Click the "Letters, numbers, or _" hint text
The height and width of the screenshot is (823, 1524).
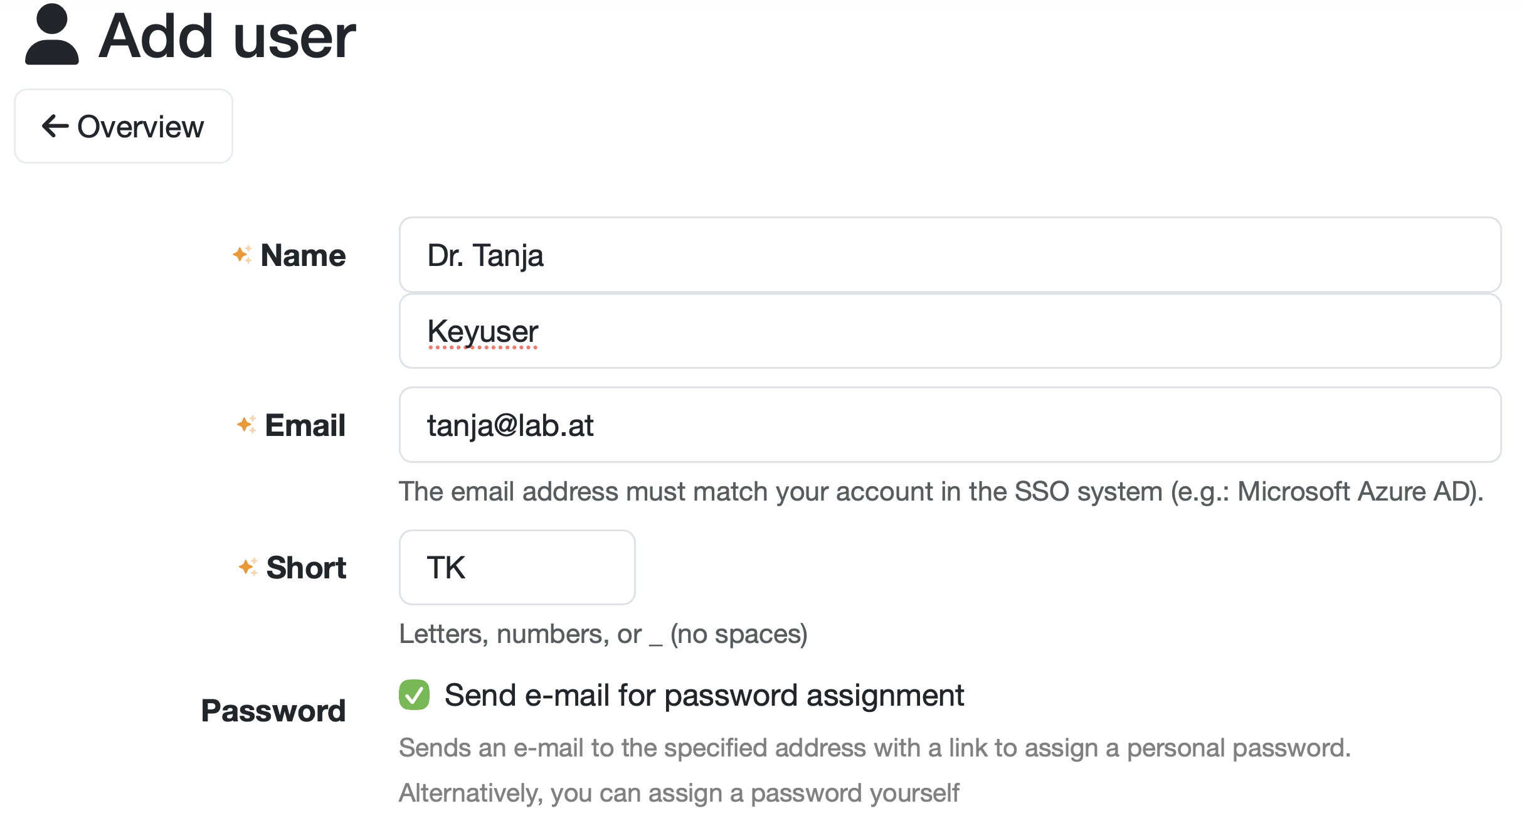pyautogui.click(x=603, y=634)
